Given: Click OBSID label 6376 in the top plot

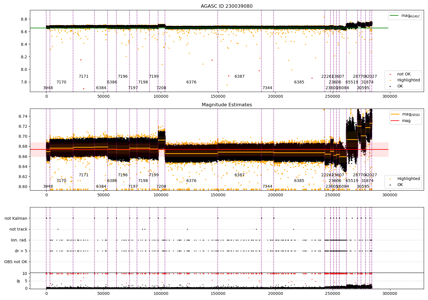Looking at the screenshot, I should click(x=191, y=82).
